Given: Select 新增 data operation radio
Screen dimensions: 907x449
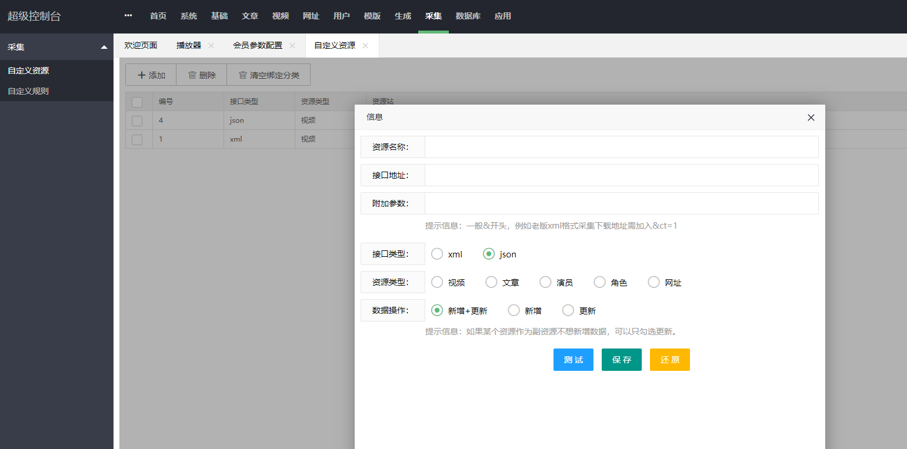Looking at the screenshot, I should click(x=514, y=310).
